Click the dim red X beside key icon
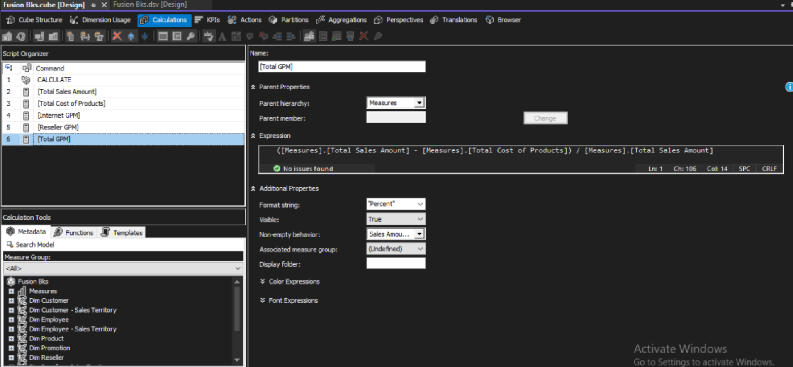The width and height of the screenshot is (793, 367). click(364, 36)
